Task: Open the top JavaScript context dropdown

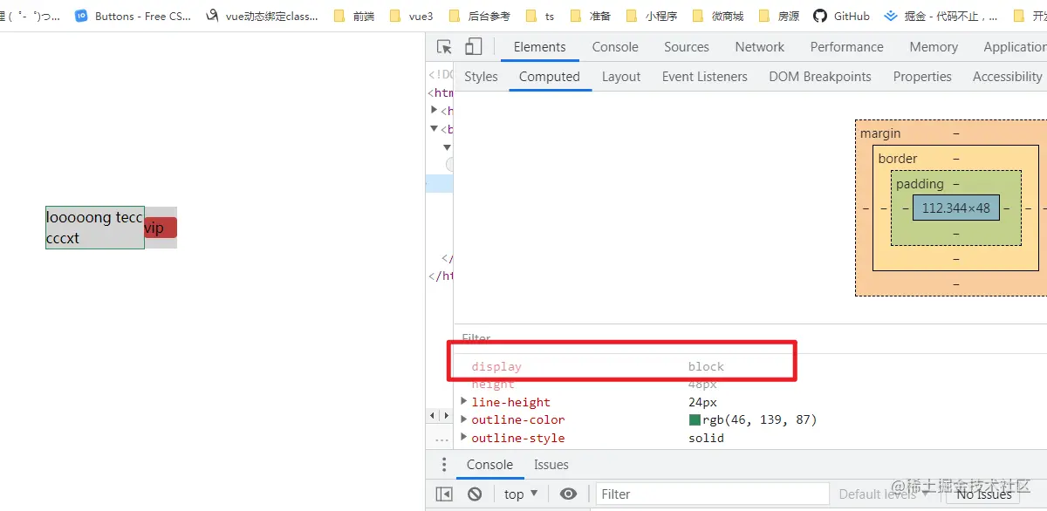Action: (x=521, y=494)
